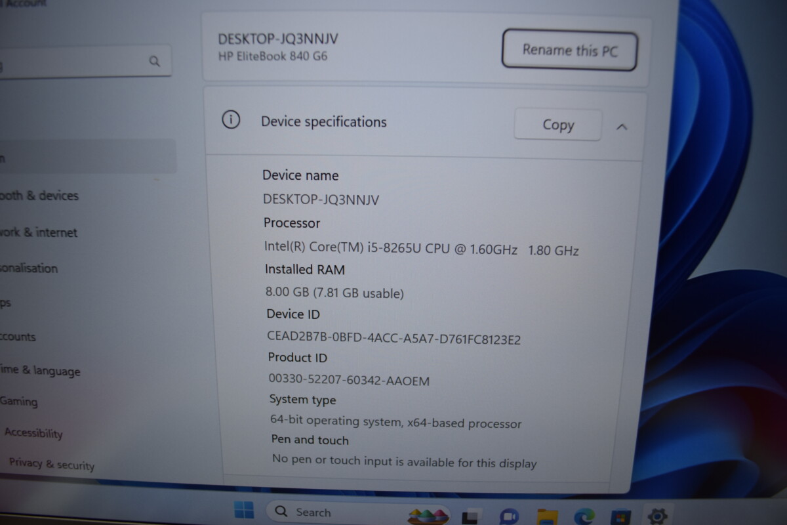Go to Privacy & security settings
The image size is (787, 525).
coord(52,464)
